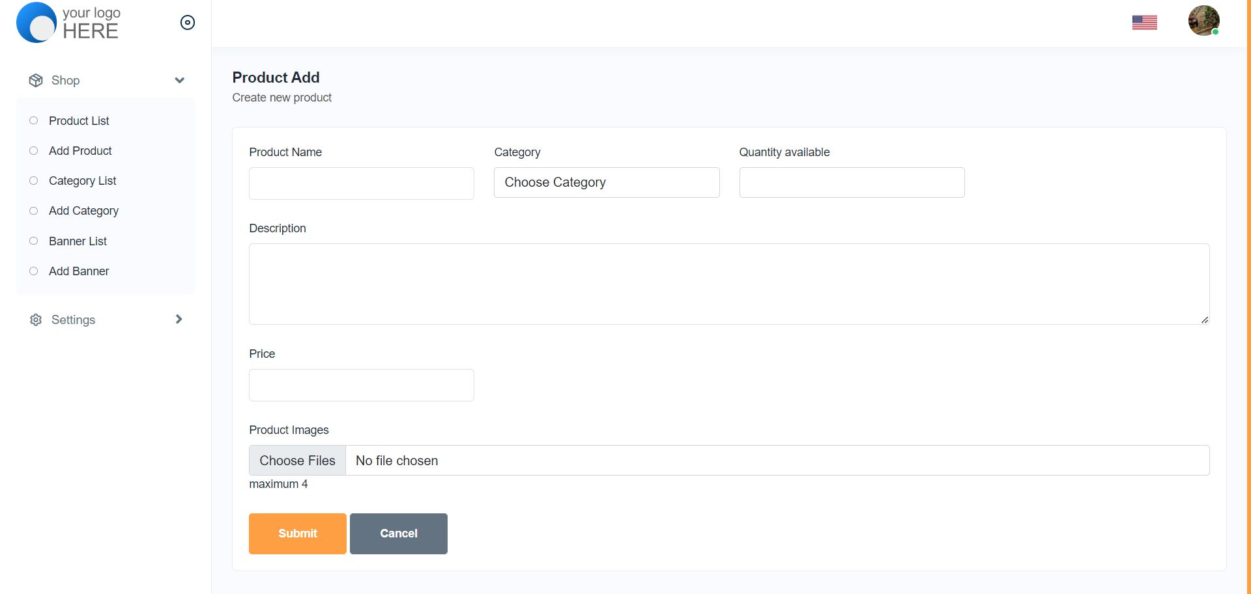Click the sidebar toggle target icon
The height and width of the screenshot is (594, 1251).
tap(188, 23)
